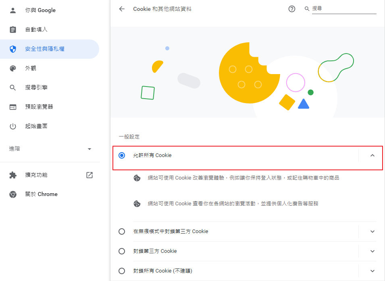Collapse the 允許所有 Cookie details chevron

click(373, 155)
